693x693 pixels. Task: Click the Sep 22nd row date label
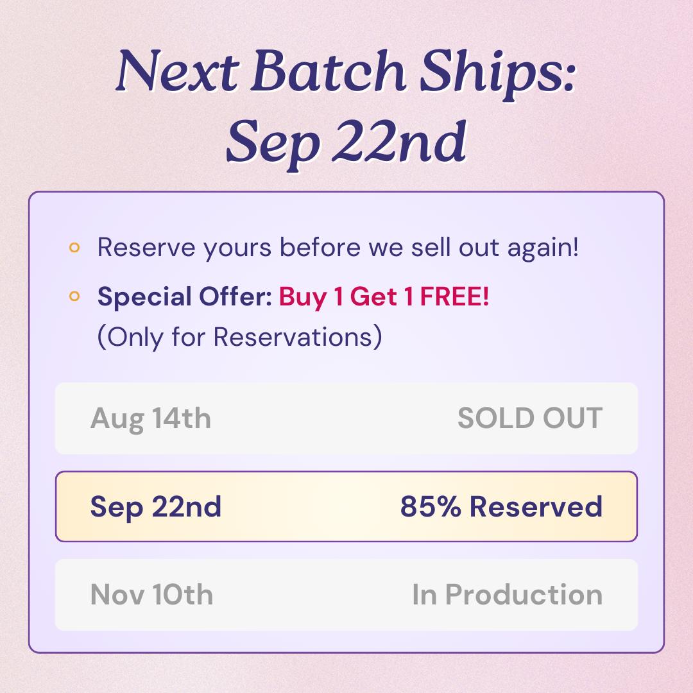[x=155, y=508]
